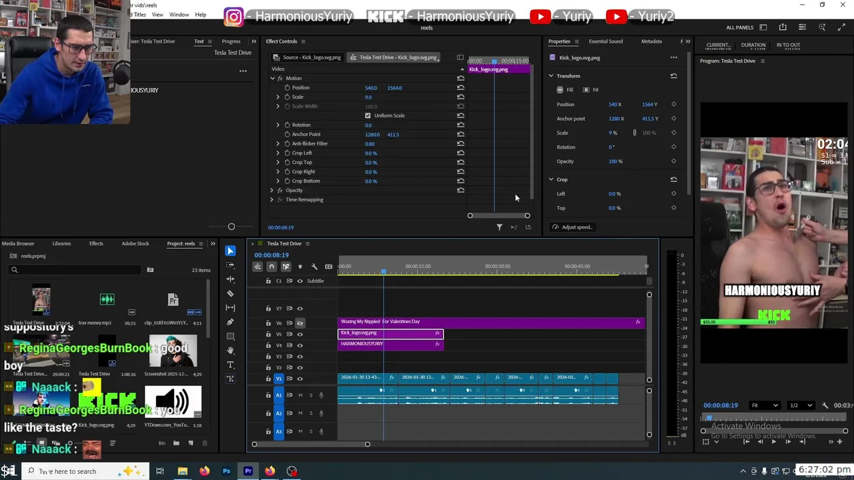Open Quick Export icon in header

pos(783,27)
